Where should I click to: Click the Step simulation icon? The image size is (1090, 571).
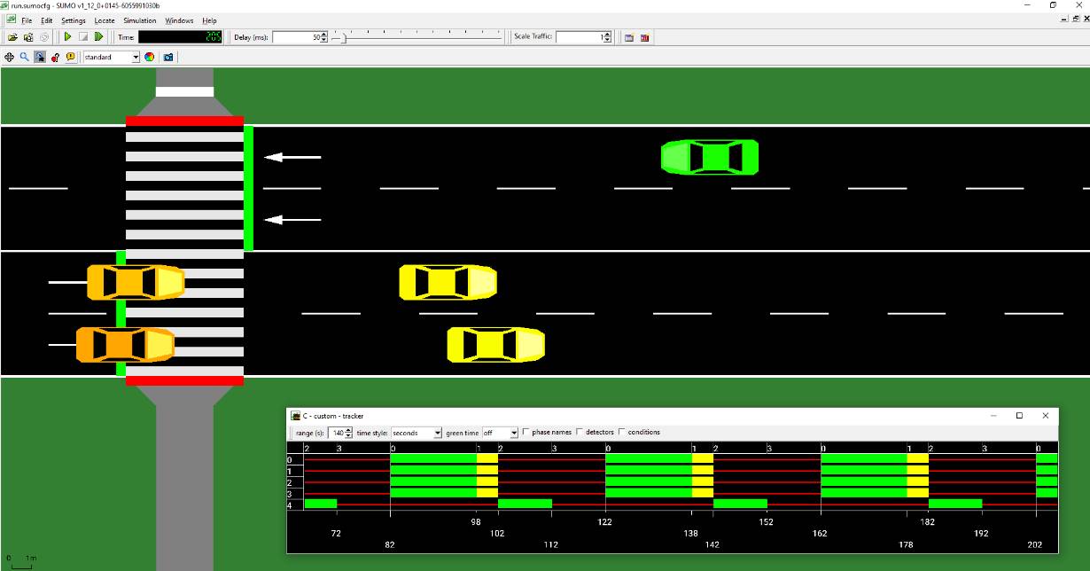pos(98,37)
